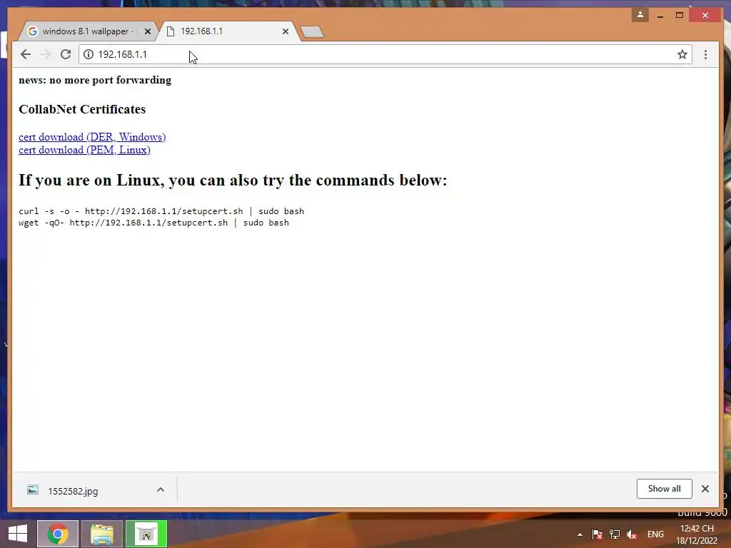This screenshot has width=731, height=548.
Task: Click the CollabNet Certificates heading
Action: tap(82, 109)
